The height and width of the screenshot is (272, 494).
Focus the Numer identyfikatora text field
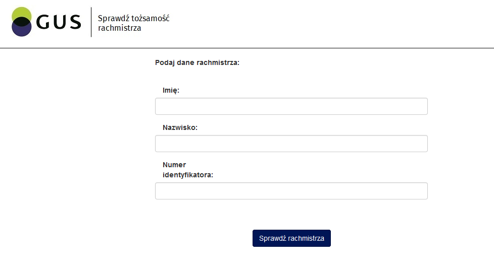tap(291, 191)
